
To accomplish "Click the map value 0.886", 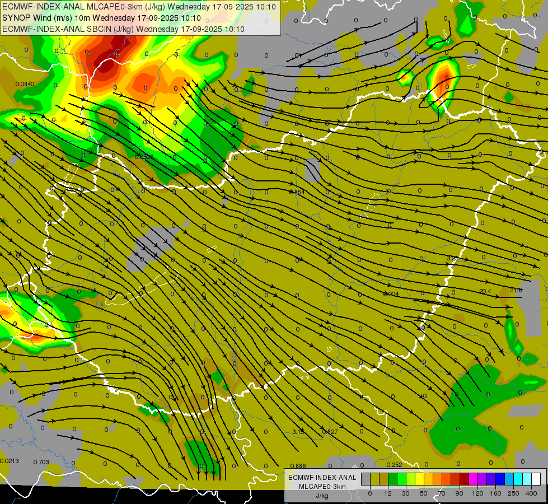I will [298, 466].
